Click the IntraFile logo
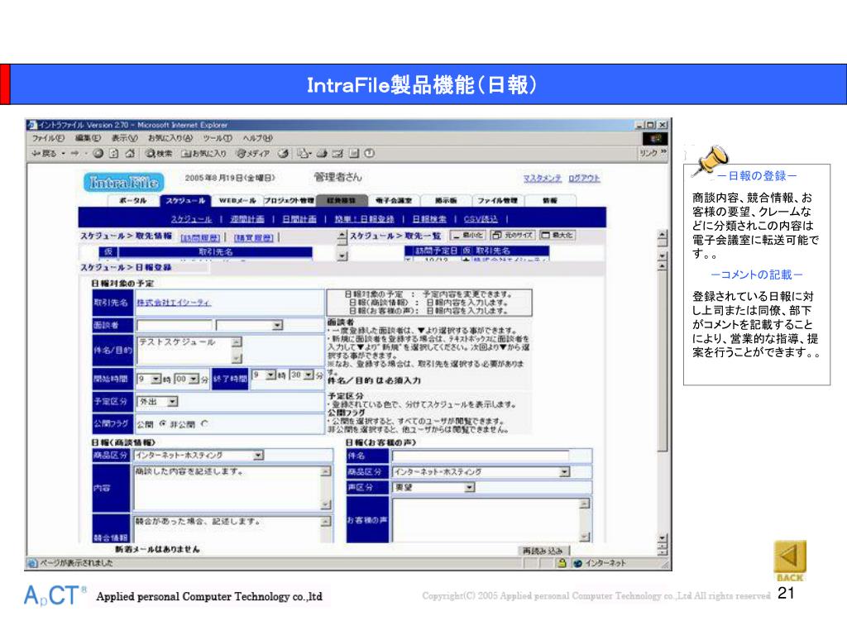 124,183
